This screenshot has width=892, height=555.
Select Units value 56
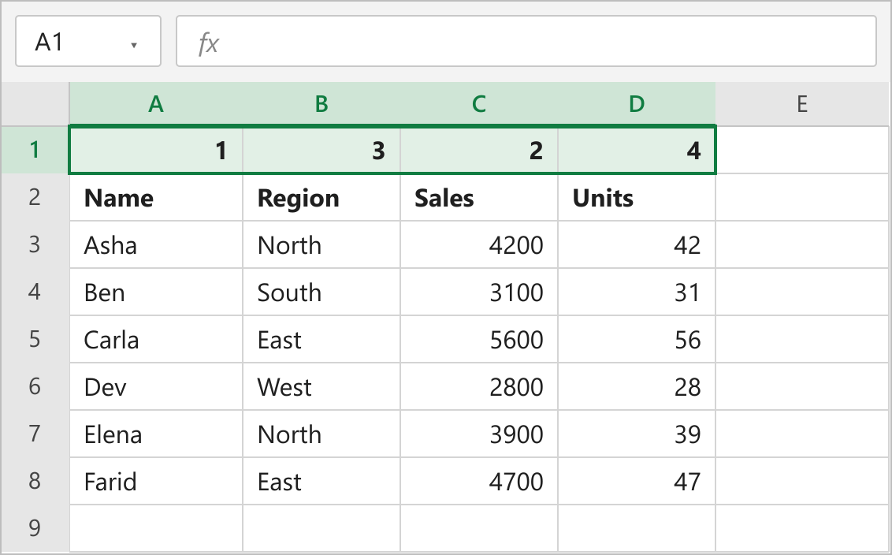(637, 339)
